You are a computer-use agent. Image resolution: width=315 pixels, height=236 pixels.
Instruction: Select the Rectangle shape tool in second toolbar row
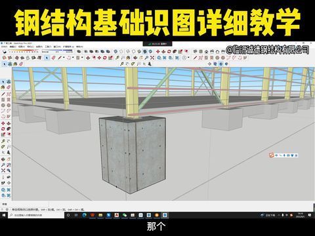click(x=77, y=58)
